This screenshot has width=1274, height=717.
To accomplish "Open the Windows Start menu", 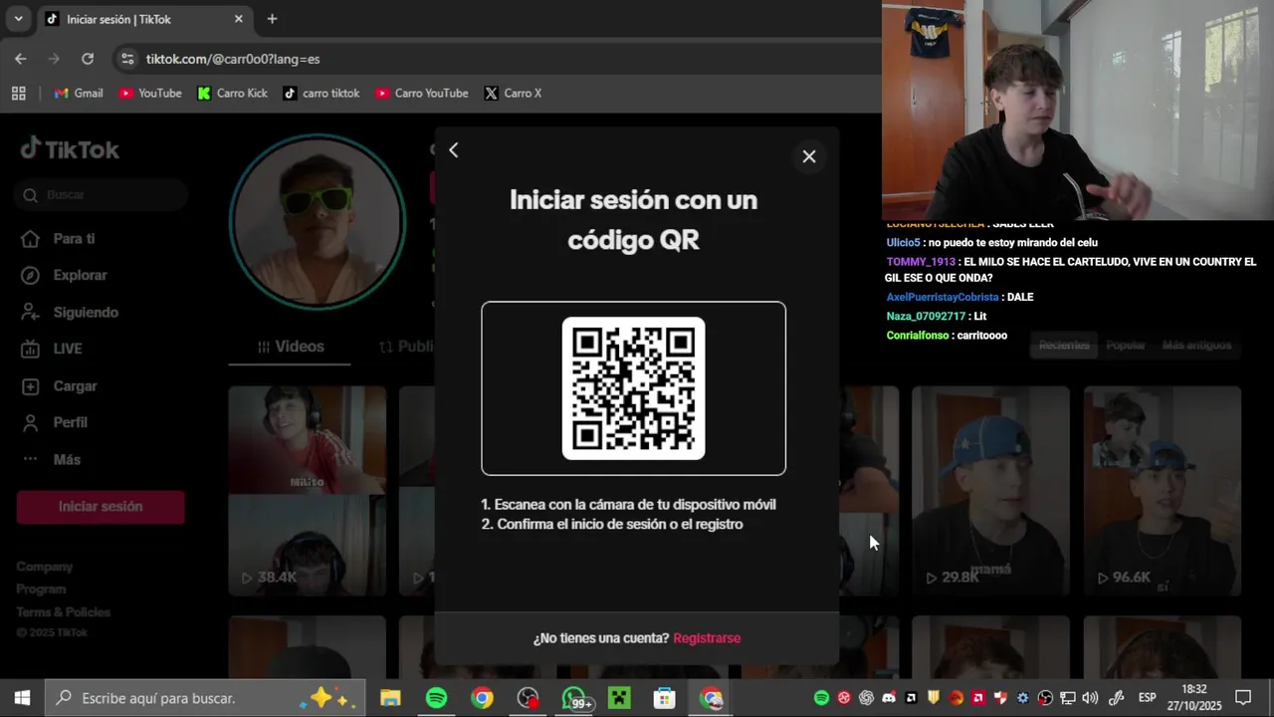I will point(22,698).
